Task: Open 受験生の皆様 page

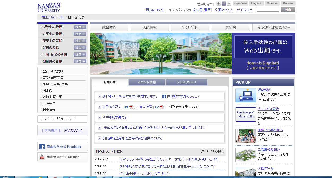Action: (x=53, y=27)
